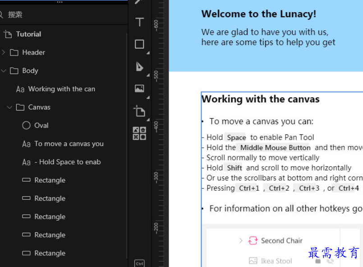
Task: Select the Header folder layer
Action: [64, 52]
